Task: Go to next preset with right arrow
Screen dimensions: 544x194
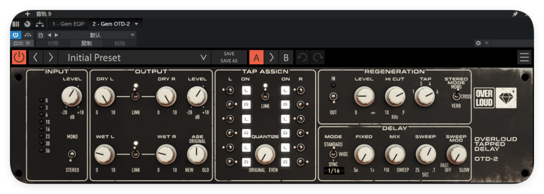Action: 50,57
